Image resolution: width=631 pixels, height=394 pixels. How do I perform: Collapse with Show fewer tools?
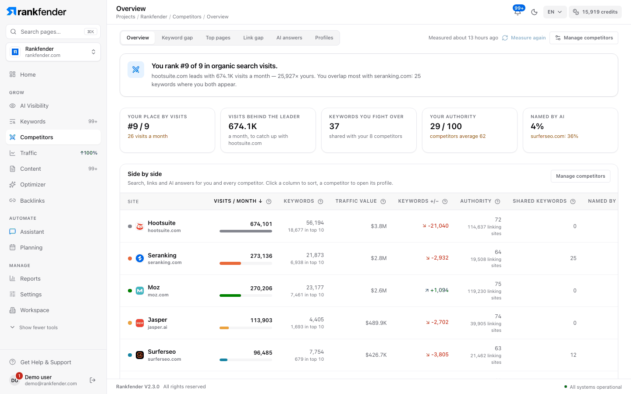(34, 327)
